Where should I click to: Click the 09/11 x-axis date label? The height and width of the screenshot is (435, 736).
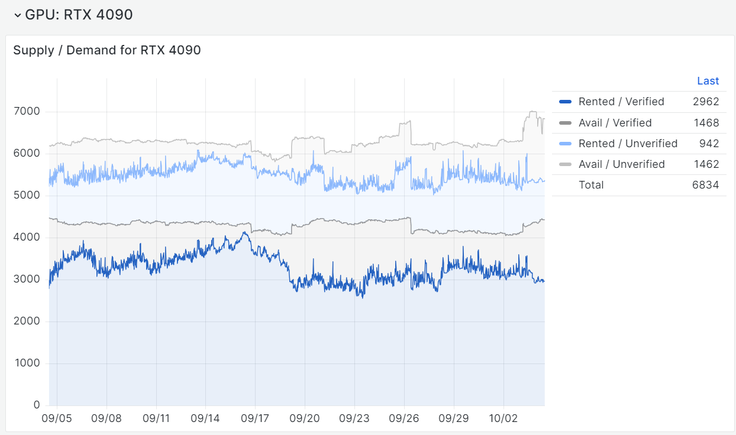click(156, 418)
